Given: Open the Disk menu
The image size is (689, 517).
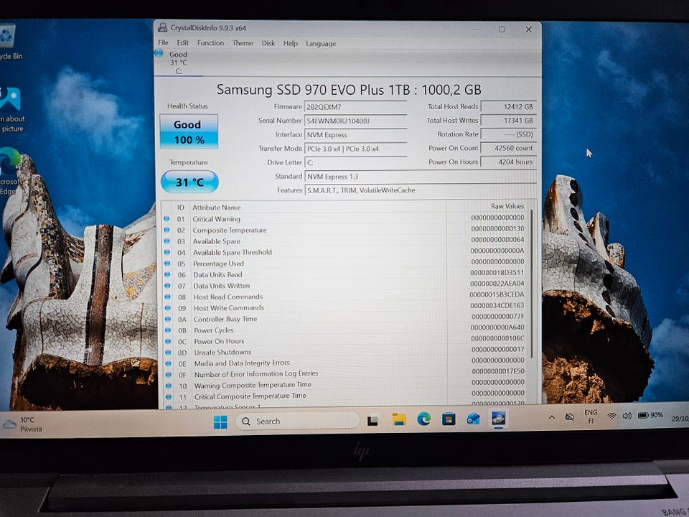Looking at the screenshot, I should point(268,43).
